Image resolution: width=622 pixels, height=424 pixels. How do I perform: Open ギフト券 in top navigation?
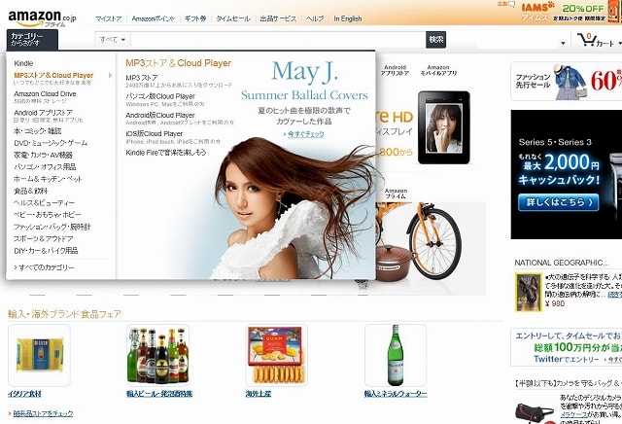point(195,18)
